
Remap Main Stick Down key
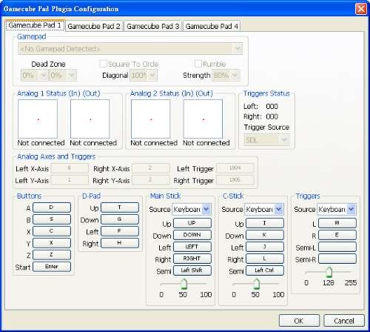pos(192,235)
